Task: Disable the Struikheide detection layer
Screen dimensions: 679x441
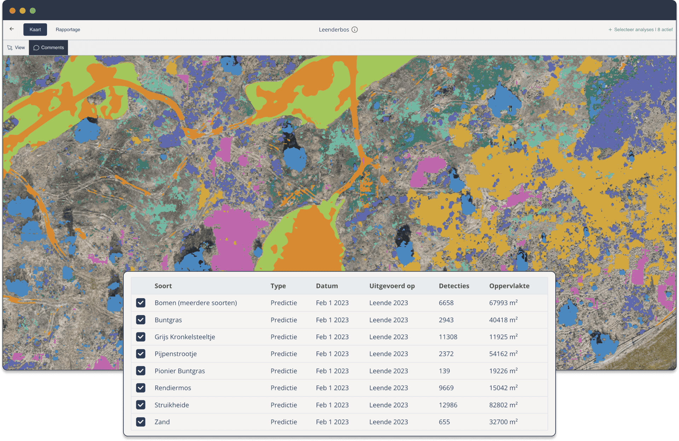Action: pyautogui.click(x=141, y=405)
